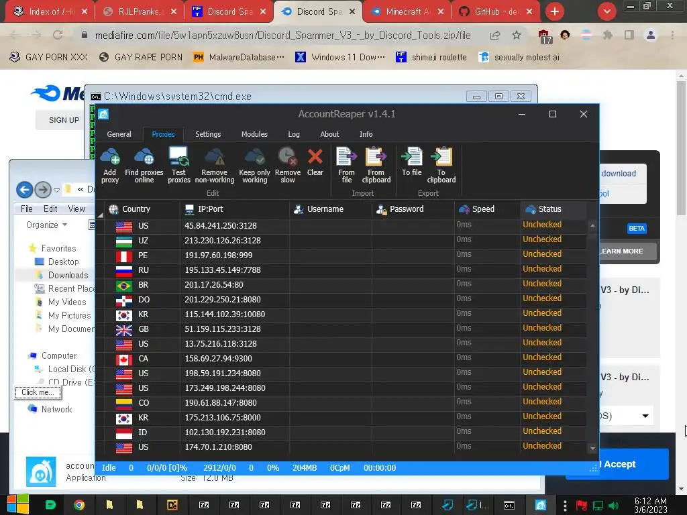Export proxies To file
Viewport: 687px width, 515px height.
(412, 162)
